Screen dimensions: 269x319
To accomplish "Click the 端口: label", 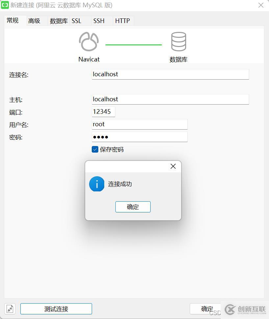I will pyautogui.click(x=16, y=112).
